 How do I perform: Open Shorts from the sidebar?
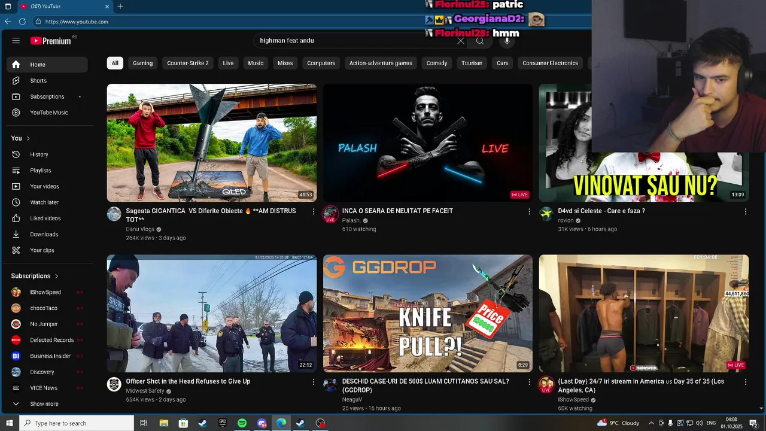[x=47, y=81]
